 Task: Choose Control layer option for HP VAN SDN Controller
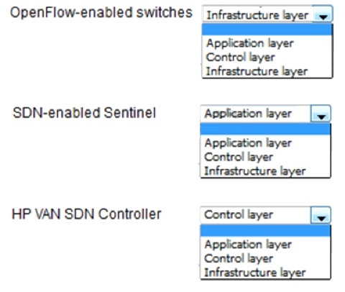239,258
